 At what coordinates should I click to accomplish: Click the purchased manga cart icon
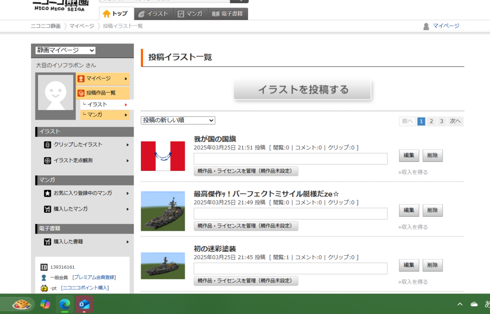[47, 209]
